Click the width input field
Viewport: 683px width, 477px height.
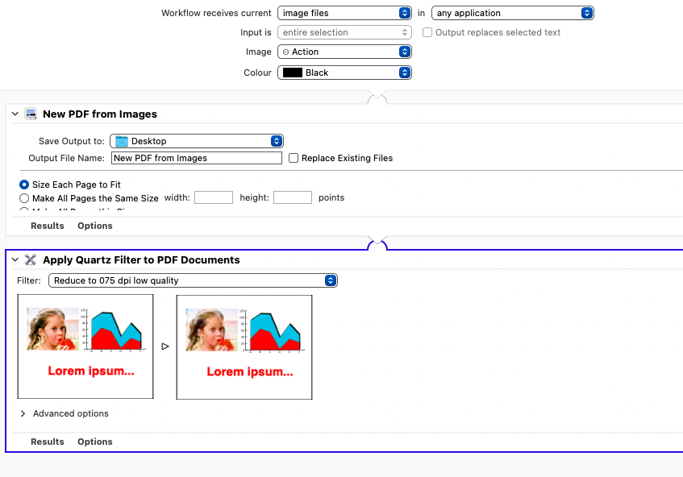(214, 197)
